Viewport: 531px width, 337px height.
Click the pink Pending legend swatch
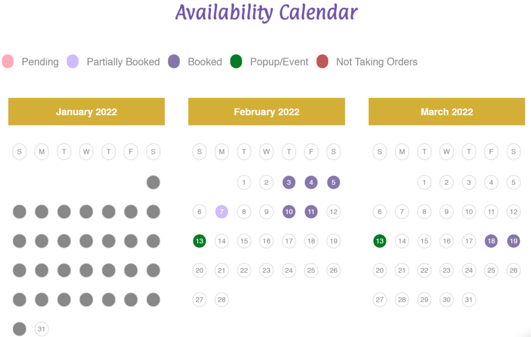point(8,62)
